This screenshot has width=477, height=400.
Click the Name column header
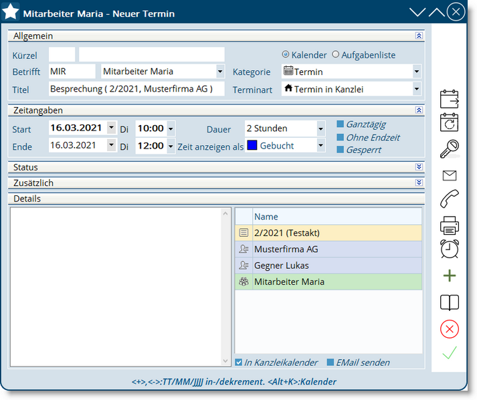tap(337, 217)
